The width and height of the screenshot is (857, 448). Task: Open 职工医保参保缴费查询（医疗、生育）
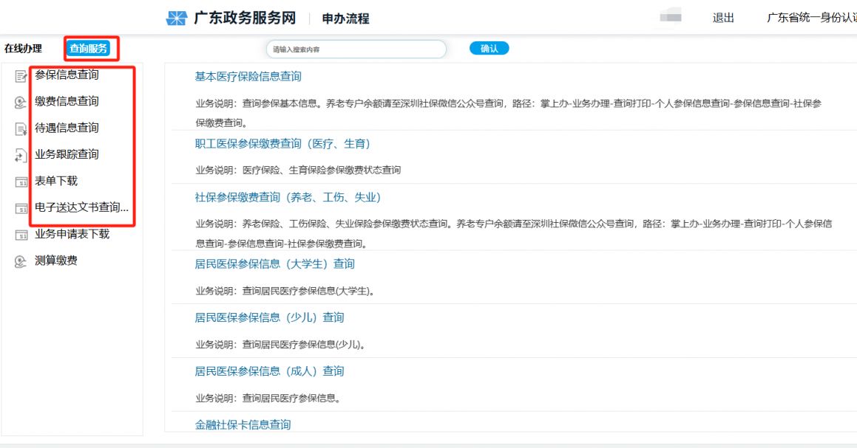coord(282,144)
